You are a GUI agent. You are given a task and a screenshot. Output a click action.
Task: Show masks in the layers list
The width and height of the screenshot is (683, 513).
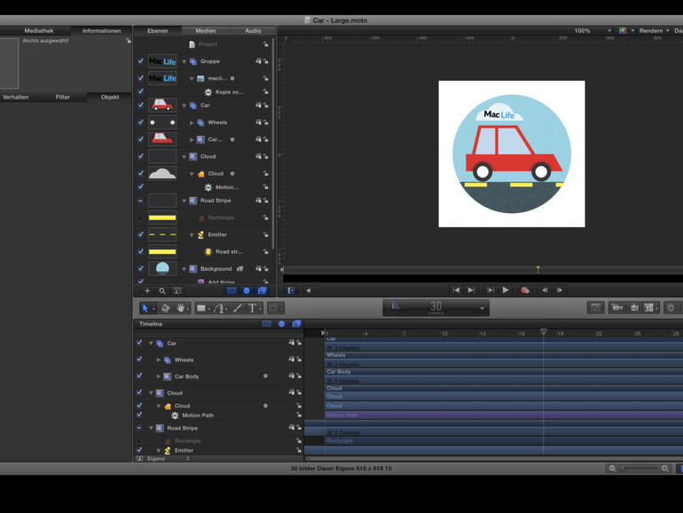pos(232,291)
